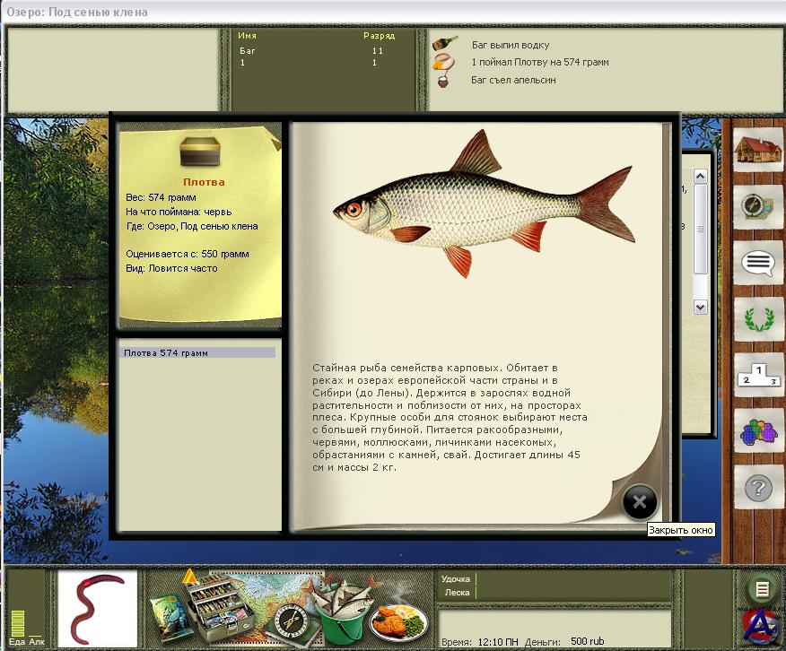Viewport: 786px width, 651px height.
Task: Click the 'Разряд' column header
Action: (378, 37)
